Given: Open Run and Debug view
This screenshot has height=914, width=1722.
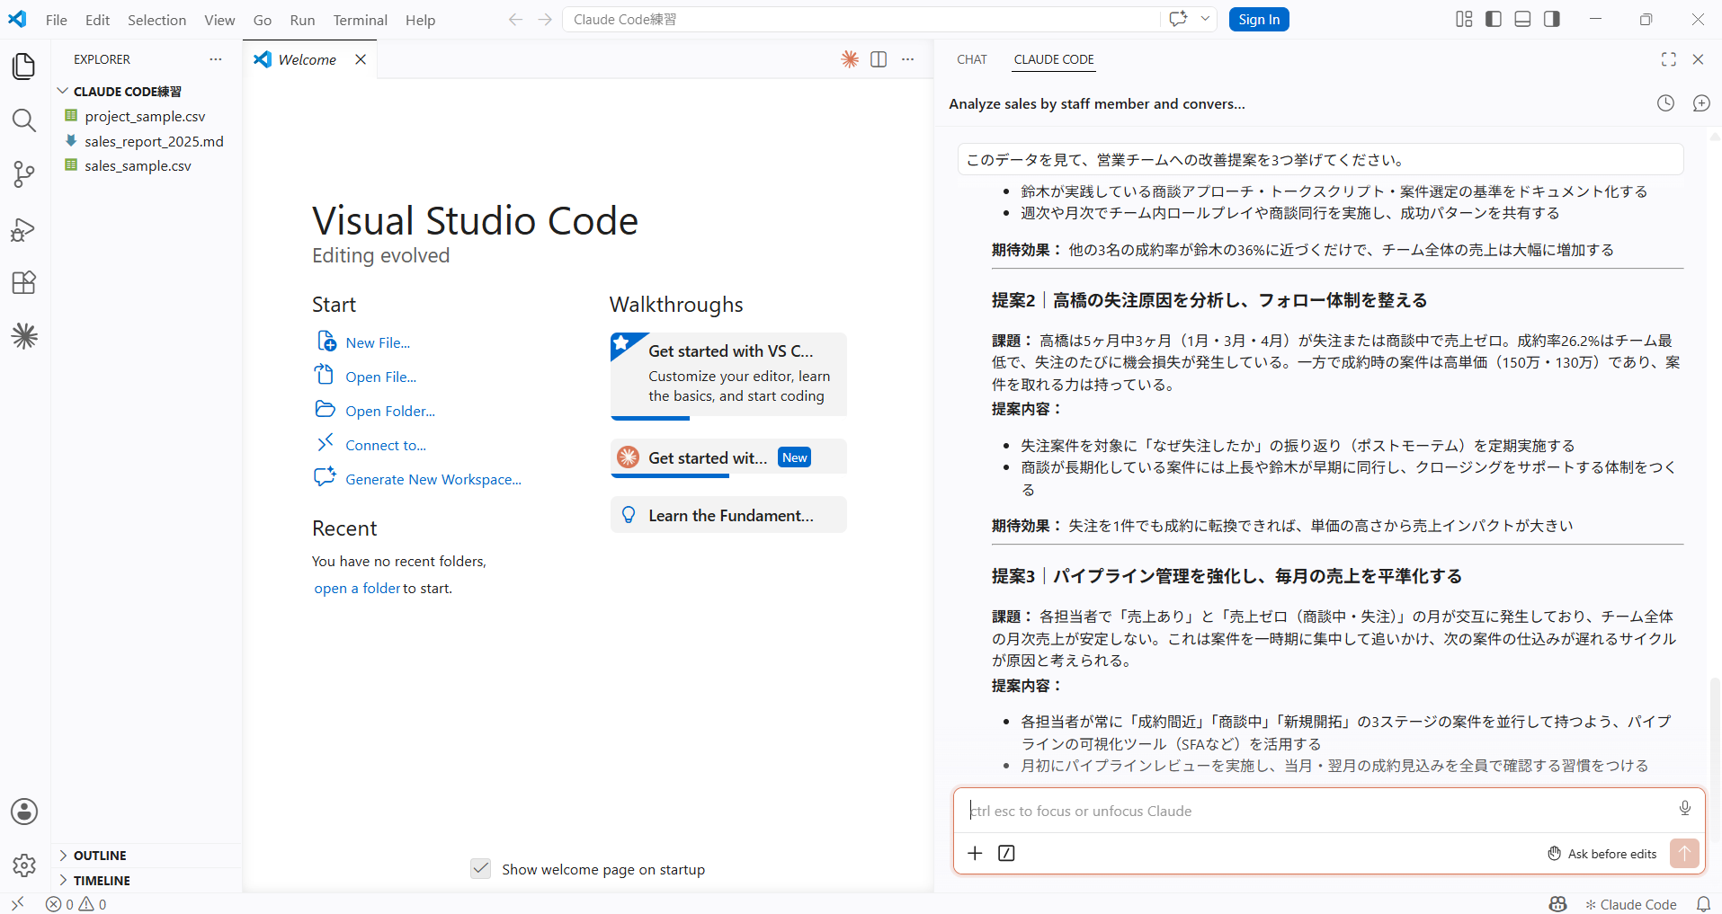Looking at the screenshot, I should point(24,229).
